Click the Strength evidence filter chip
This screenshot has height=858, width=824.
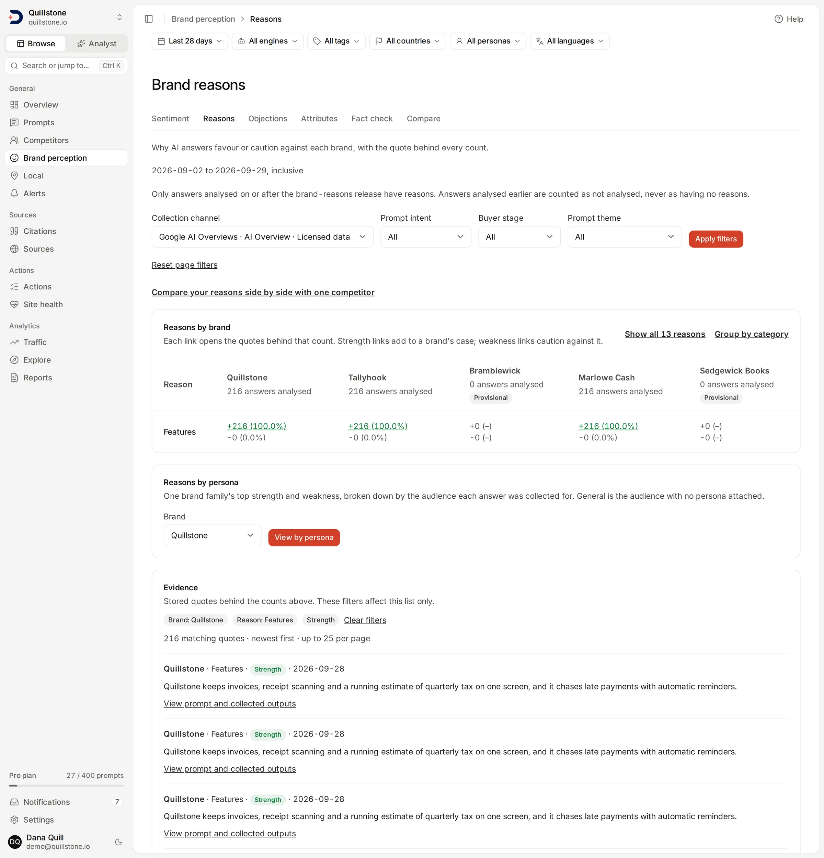point(320,620)
